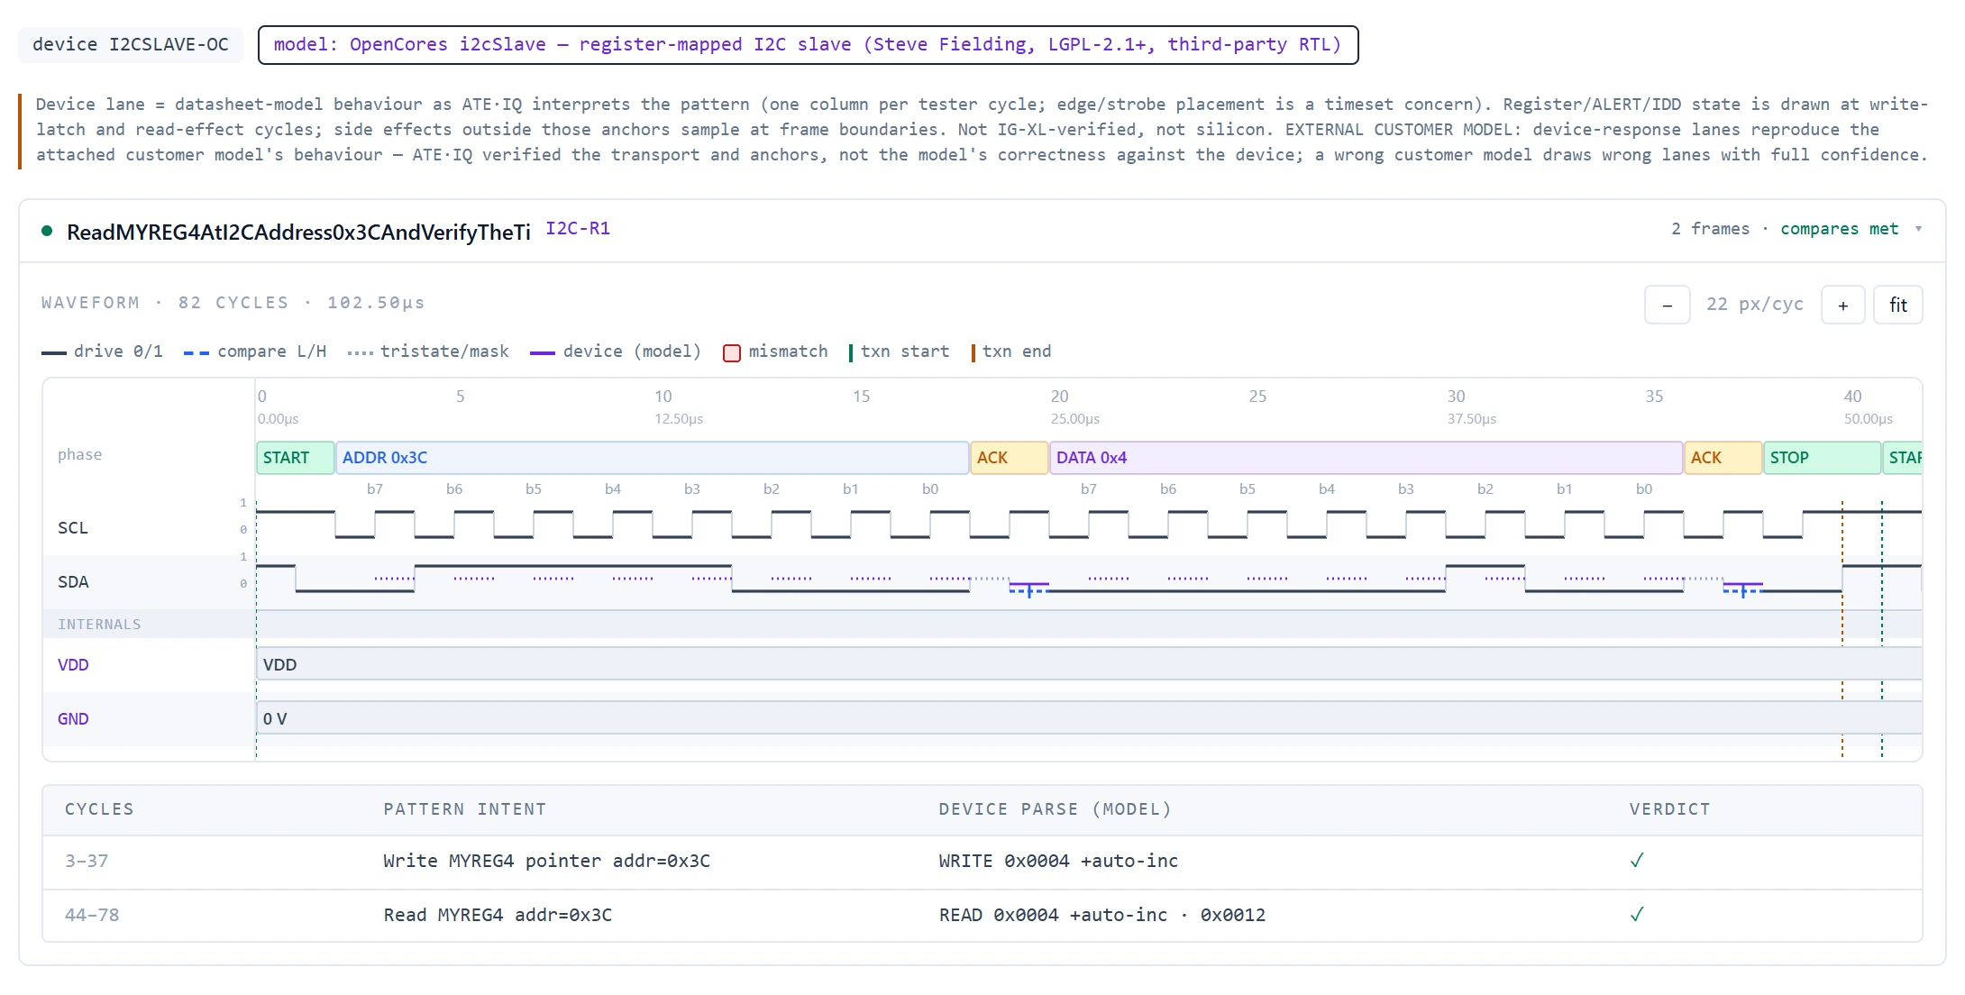The height and width of the screenshot is (995, 1965).
Task: Click the zoom in plus button
Action: 1842,305
